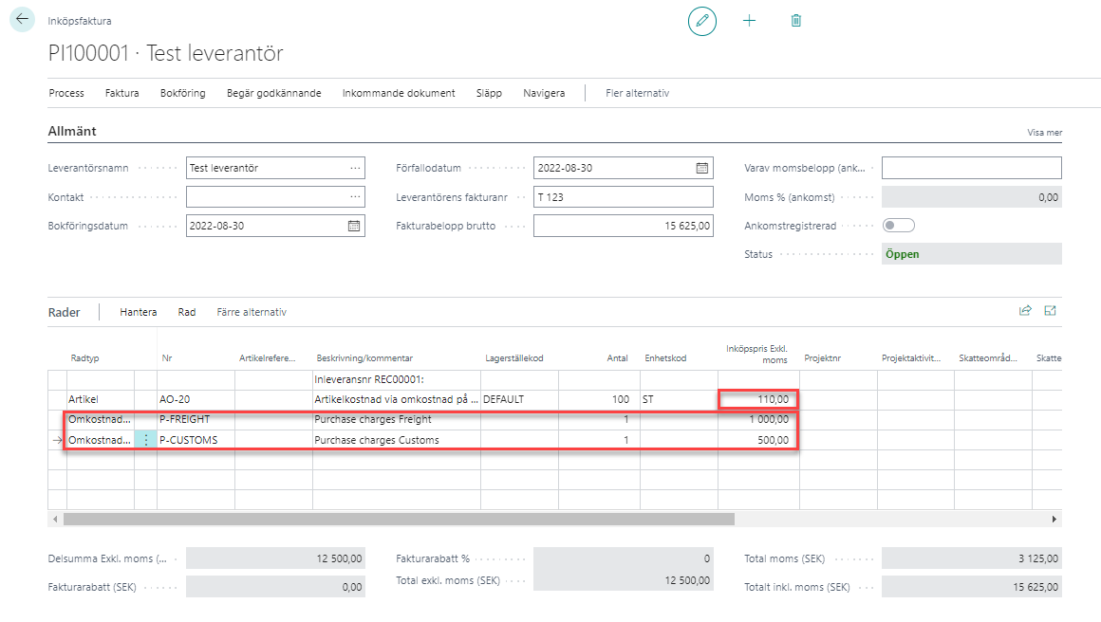Open the Navigera menu
Viewport: 1101px width, 622px height.
pyautogui.click(x=544, y=93)
